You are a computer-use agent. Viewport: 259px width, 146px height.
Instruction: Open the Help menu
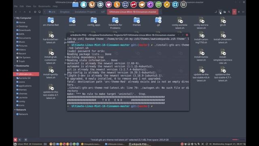55,6
